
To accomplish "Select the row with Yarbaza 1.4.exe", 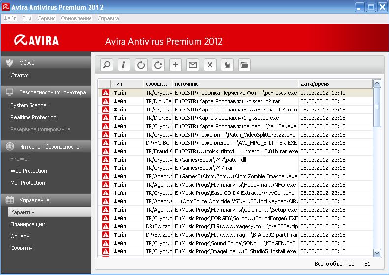I will click(236, 110).
